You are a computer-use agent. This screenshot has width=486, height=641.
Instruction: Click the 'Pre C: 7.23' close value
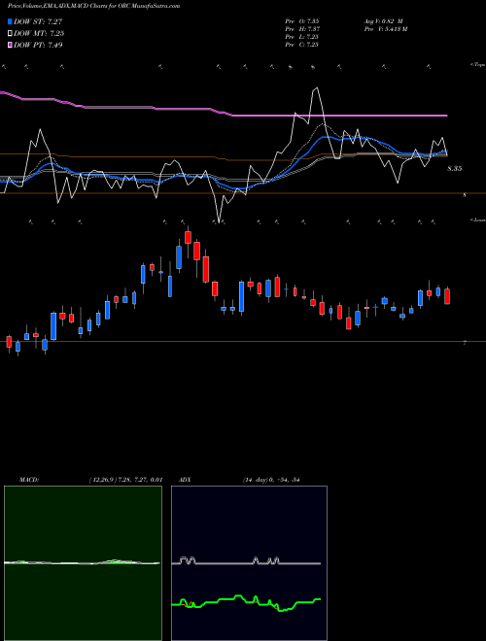(x=302, y=45)
